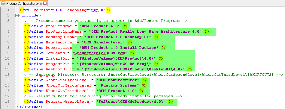Collapse the Include element fold marker
Screen dimensions: 285x109
click(x=17, y=15)
